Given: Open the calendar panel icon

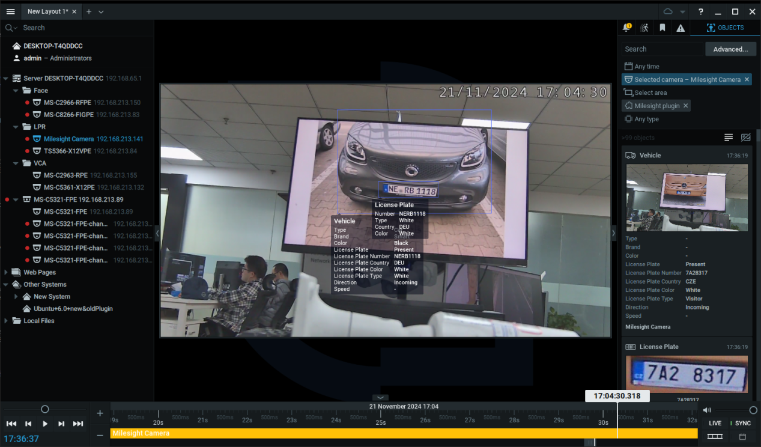Looking at the screenshot, I should tap(742, 437).
